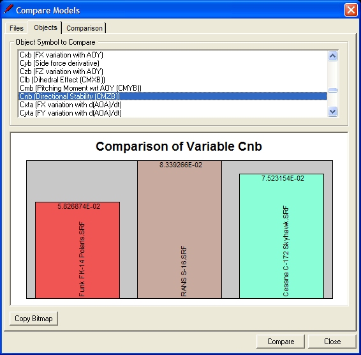Click the list scroll up arrow
The width and height of the screenshot is (361, 355).
(333, 56)
